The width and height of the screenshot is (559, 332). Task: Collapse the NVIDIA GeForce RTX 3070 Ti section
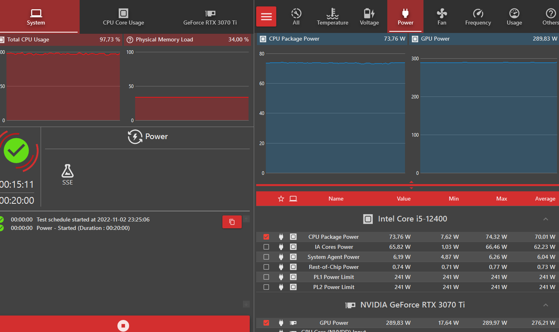click(x=546, y=305)
